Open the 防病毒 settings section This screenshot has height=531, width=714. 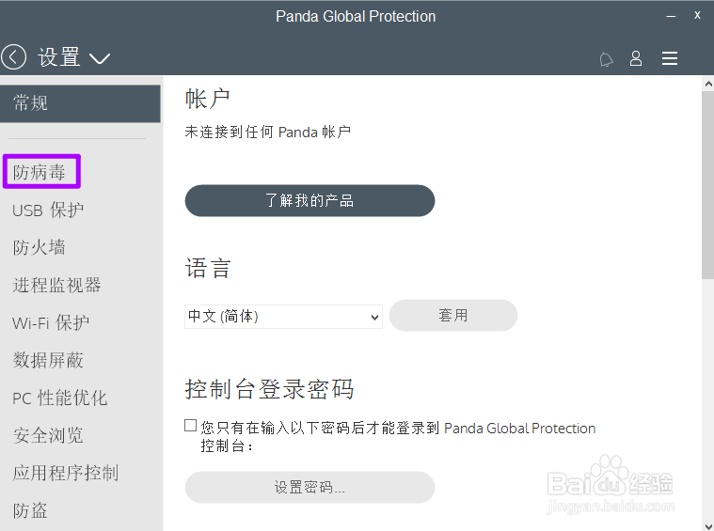pos(40,172)
